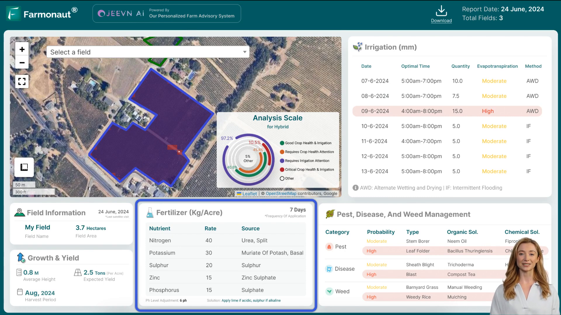
Task: Open the OpenStreetMap attribution link
Action: (281, 193)
